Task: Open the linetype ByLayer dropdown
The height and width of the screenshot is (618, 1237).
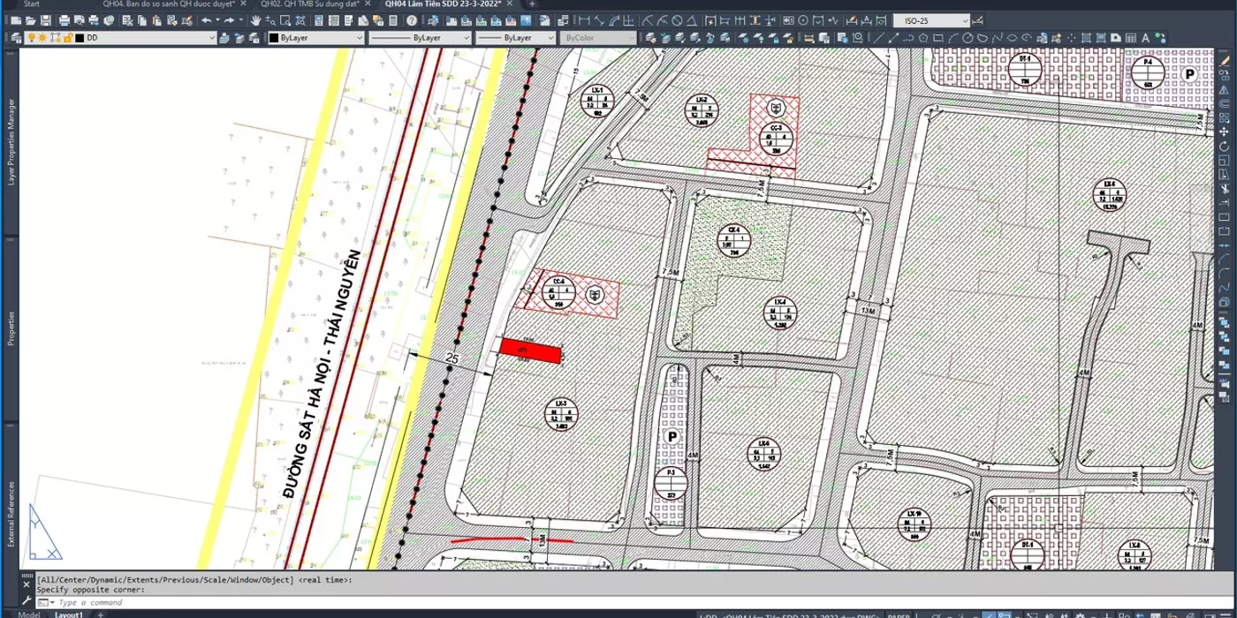Action: [466, 38]
